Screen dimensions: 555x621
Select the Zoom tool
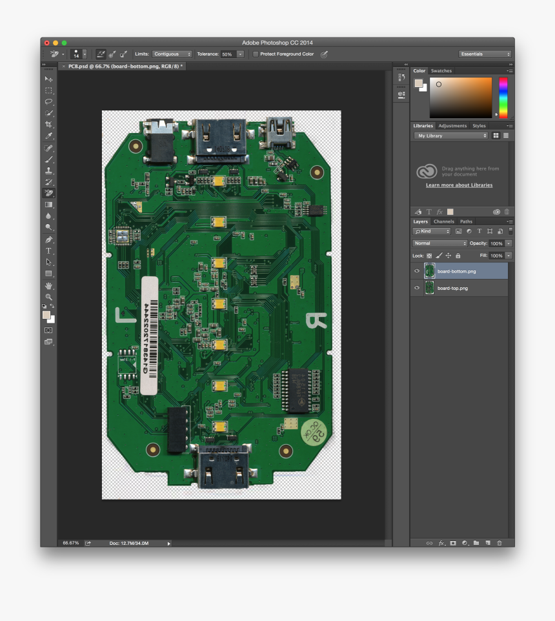pyautogui.click(x=48, y=296)
